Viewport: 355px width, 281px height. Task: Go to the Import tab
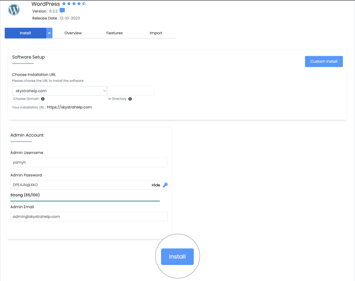coord(156,33)
